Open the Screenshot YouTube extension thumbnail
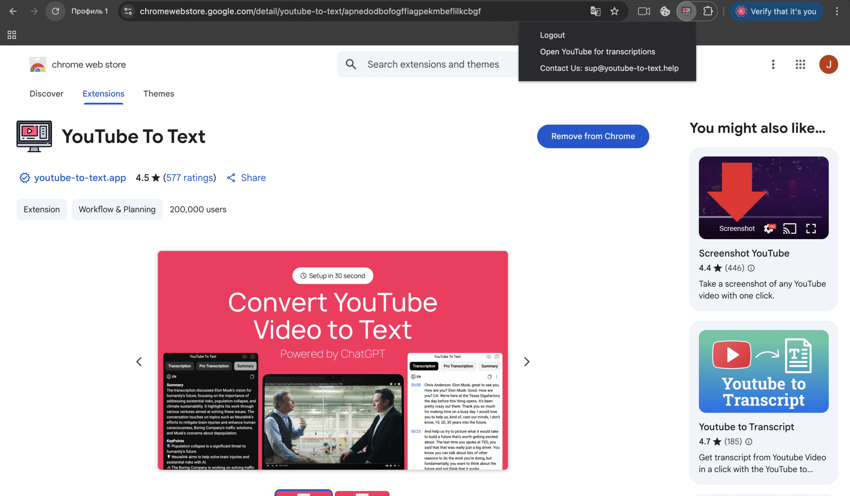This screenshot has height=496, width=850. click(x=763, y=198)
